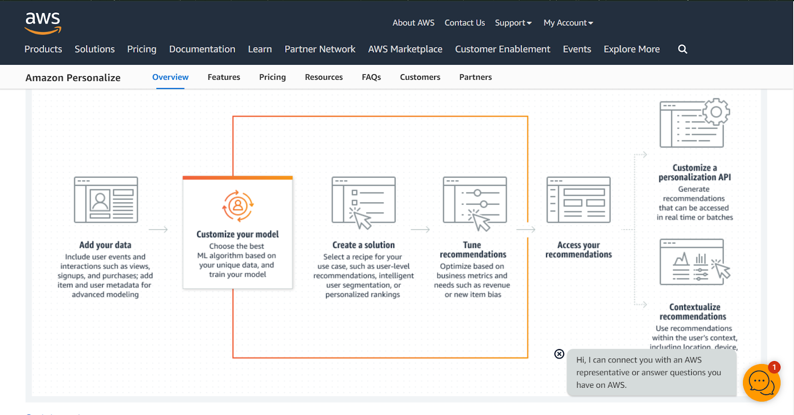Click 'Use recommendations within the user's context' text
The height and width of the screenshot is (415, 794).
[694, 338]
